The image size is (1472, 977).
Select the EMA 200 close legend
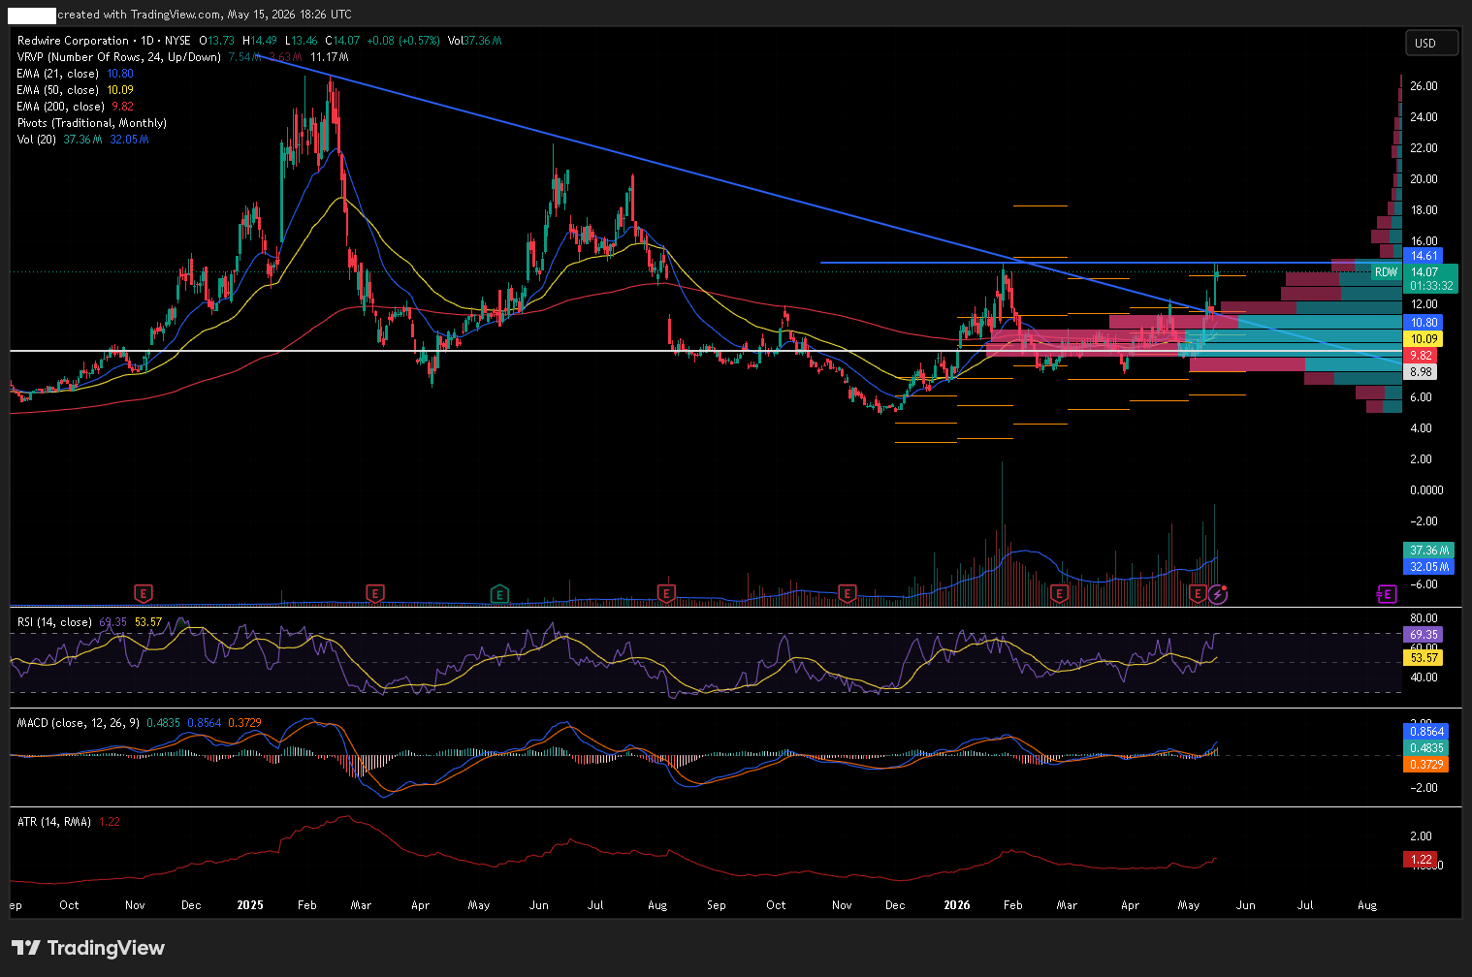pyautogui.click(x=61, y=107)
